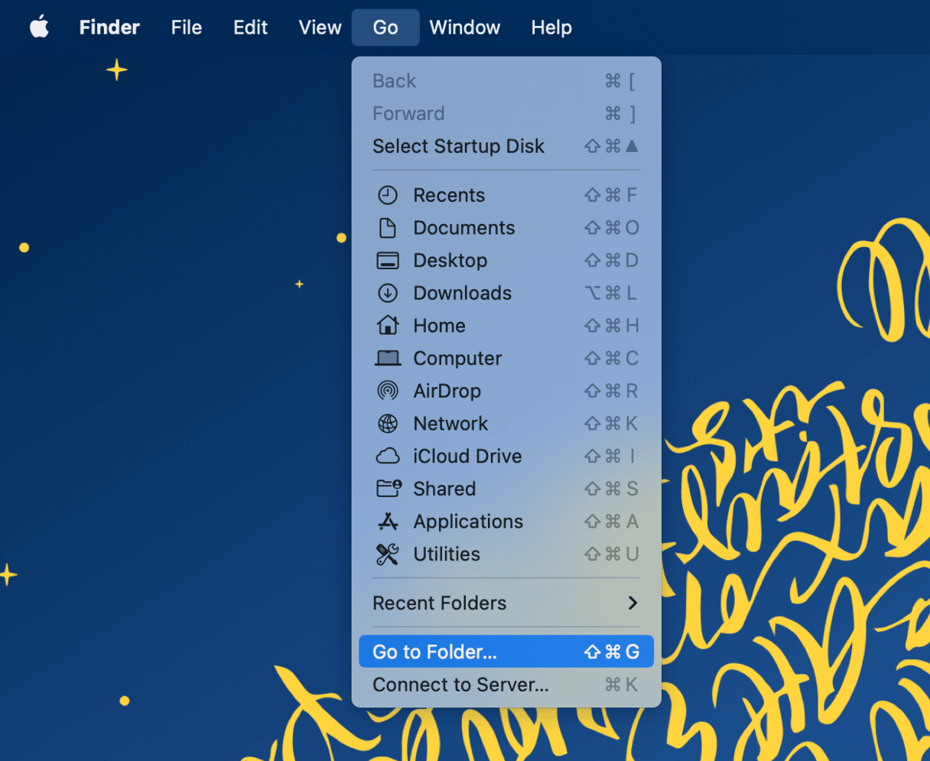The height and width of the screenshot is (761, 930).
Task: Click the Shift-Command-O shortcut hint
Action: pos(611,228)
